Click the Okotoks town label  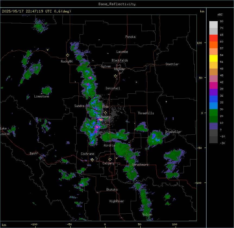point(112,190)
